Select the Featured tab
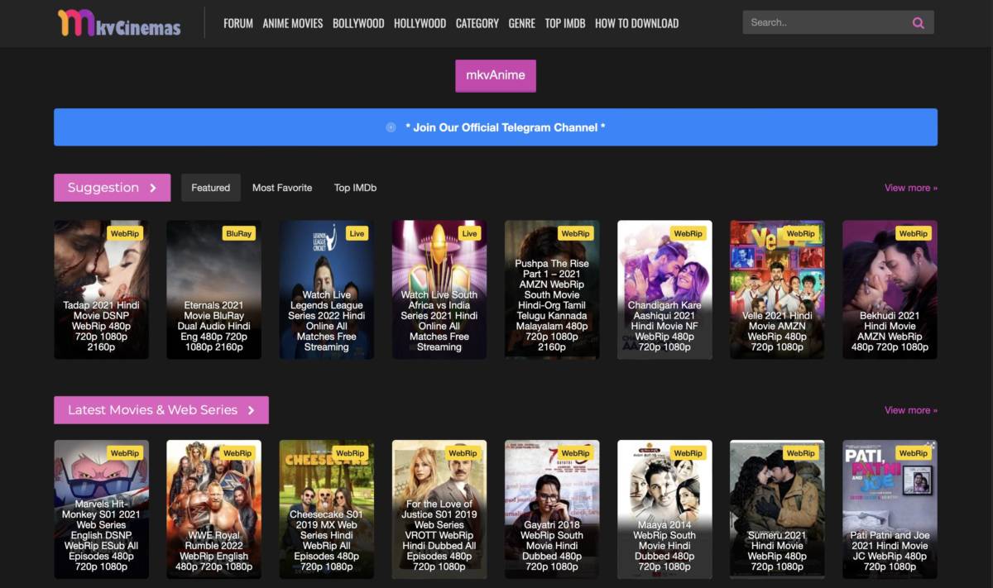Image resolution: width=993 pixels, height=588 pixels. click(x=211, y=188)
